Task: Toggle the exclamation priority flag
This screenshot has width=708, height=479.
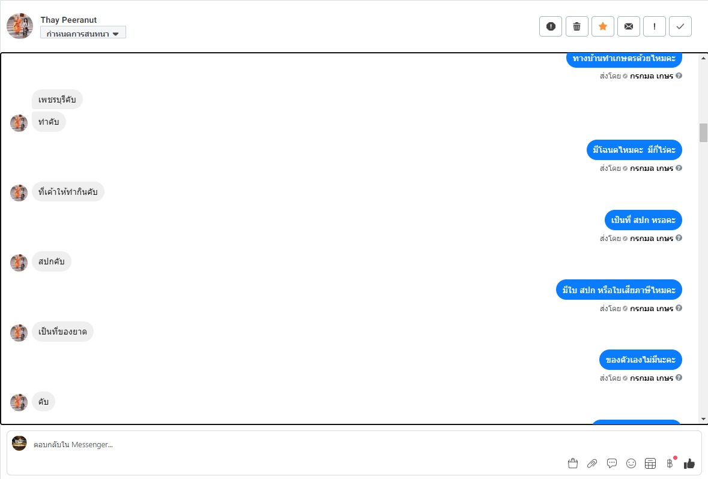Action: 655,26
